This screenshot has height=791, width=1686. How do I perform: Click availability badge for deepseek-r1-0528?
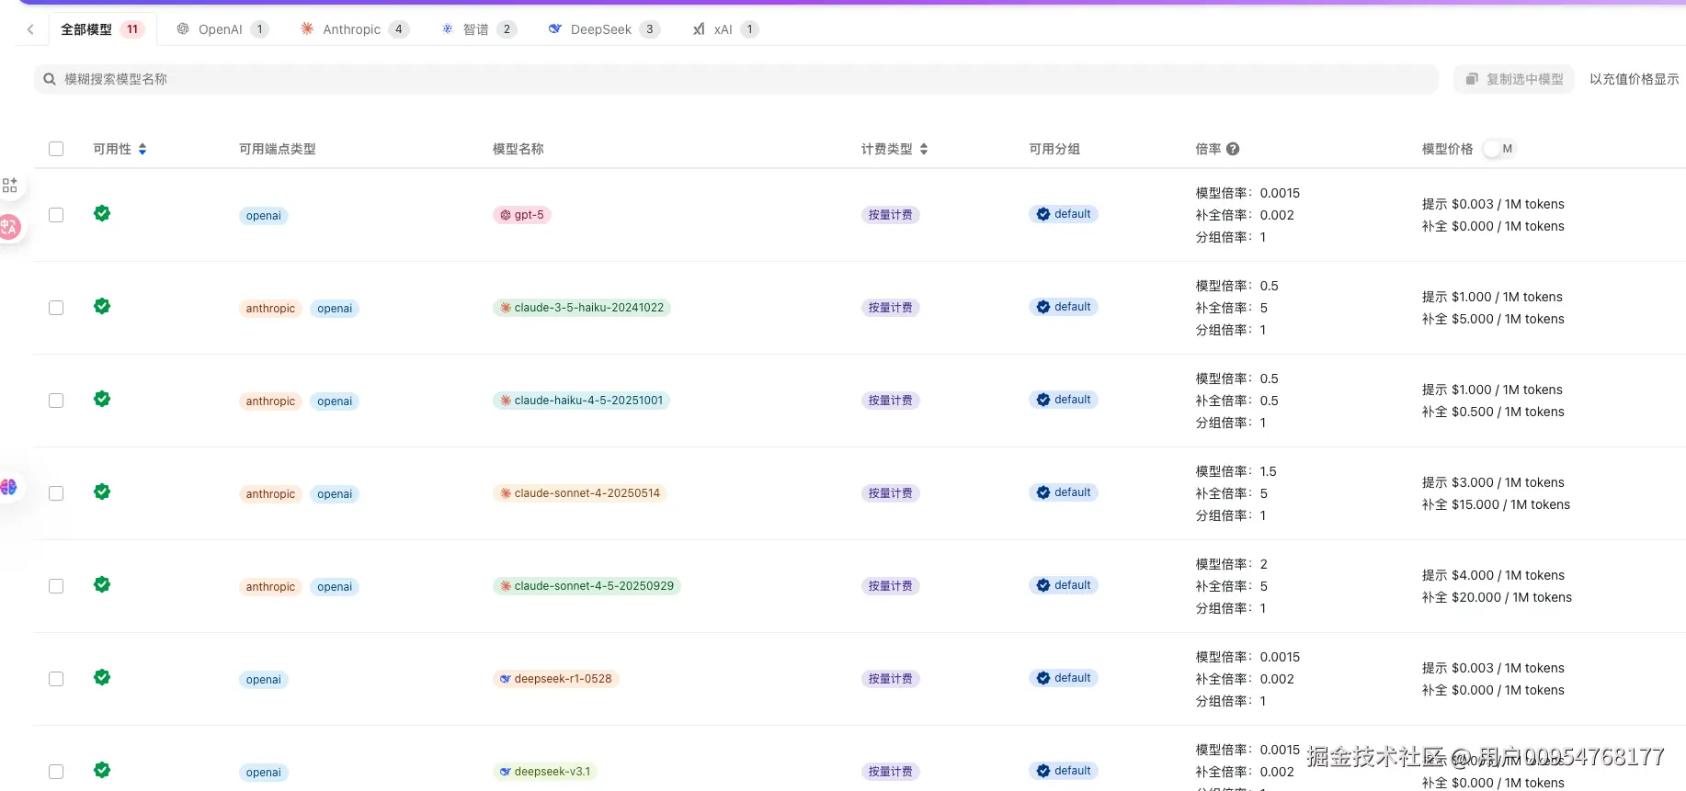point(102,677)
